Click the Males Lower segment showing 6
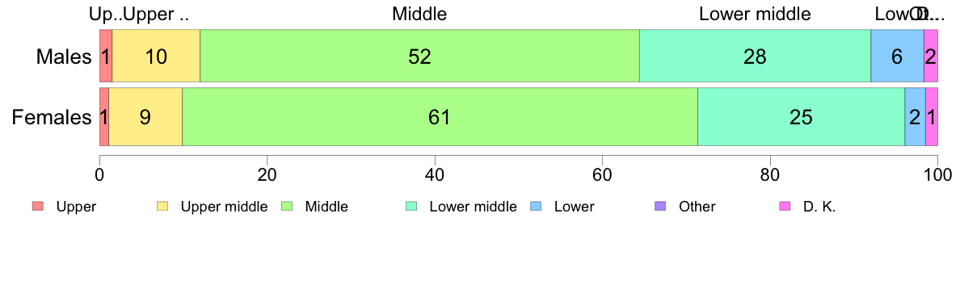The image size is (960, 297). click(897, 56)
